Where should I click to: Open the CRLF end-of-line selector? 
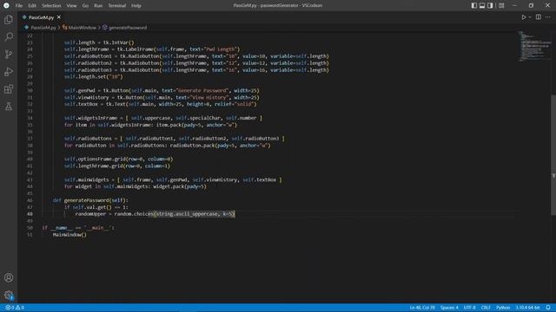pos(486,308)
